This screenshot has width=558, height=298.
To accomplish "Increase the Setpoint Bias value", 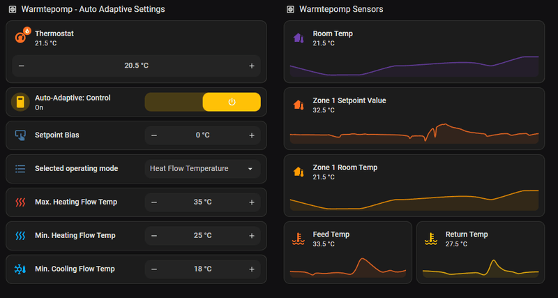I will click(x=251, y=135).
